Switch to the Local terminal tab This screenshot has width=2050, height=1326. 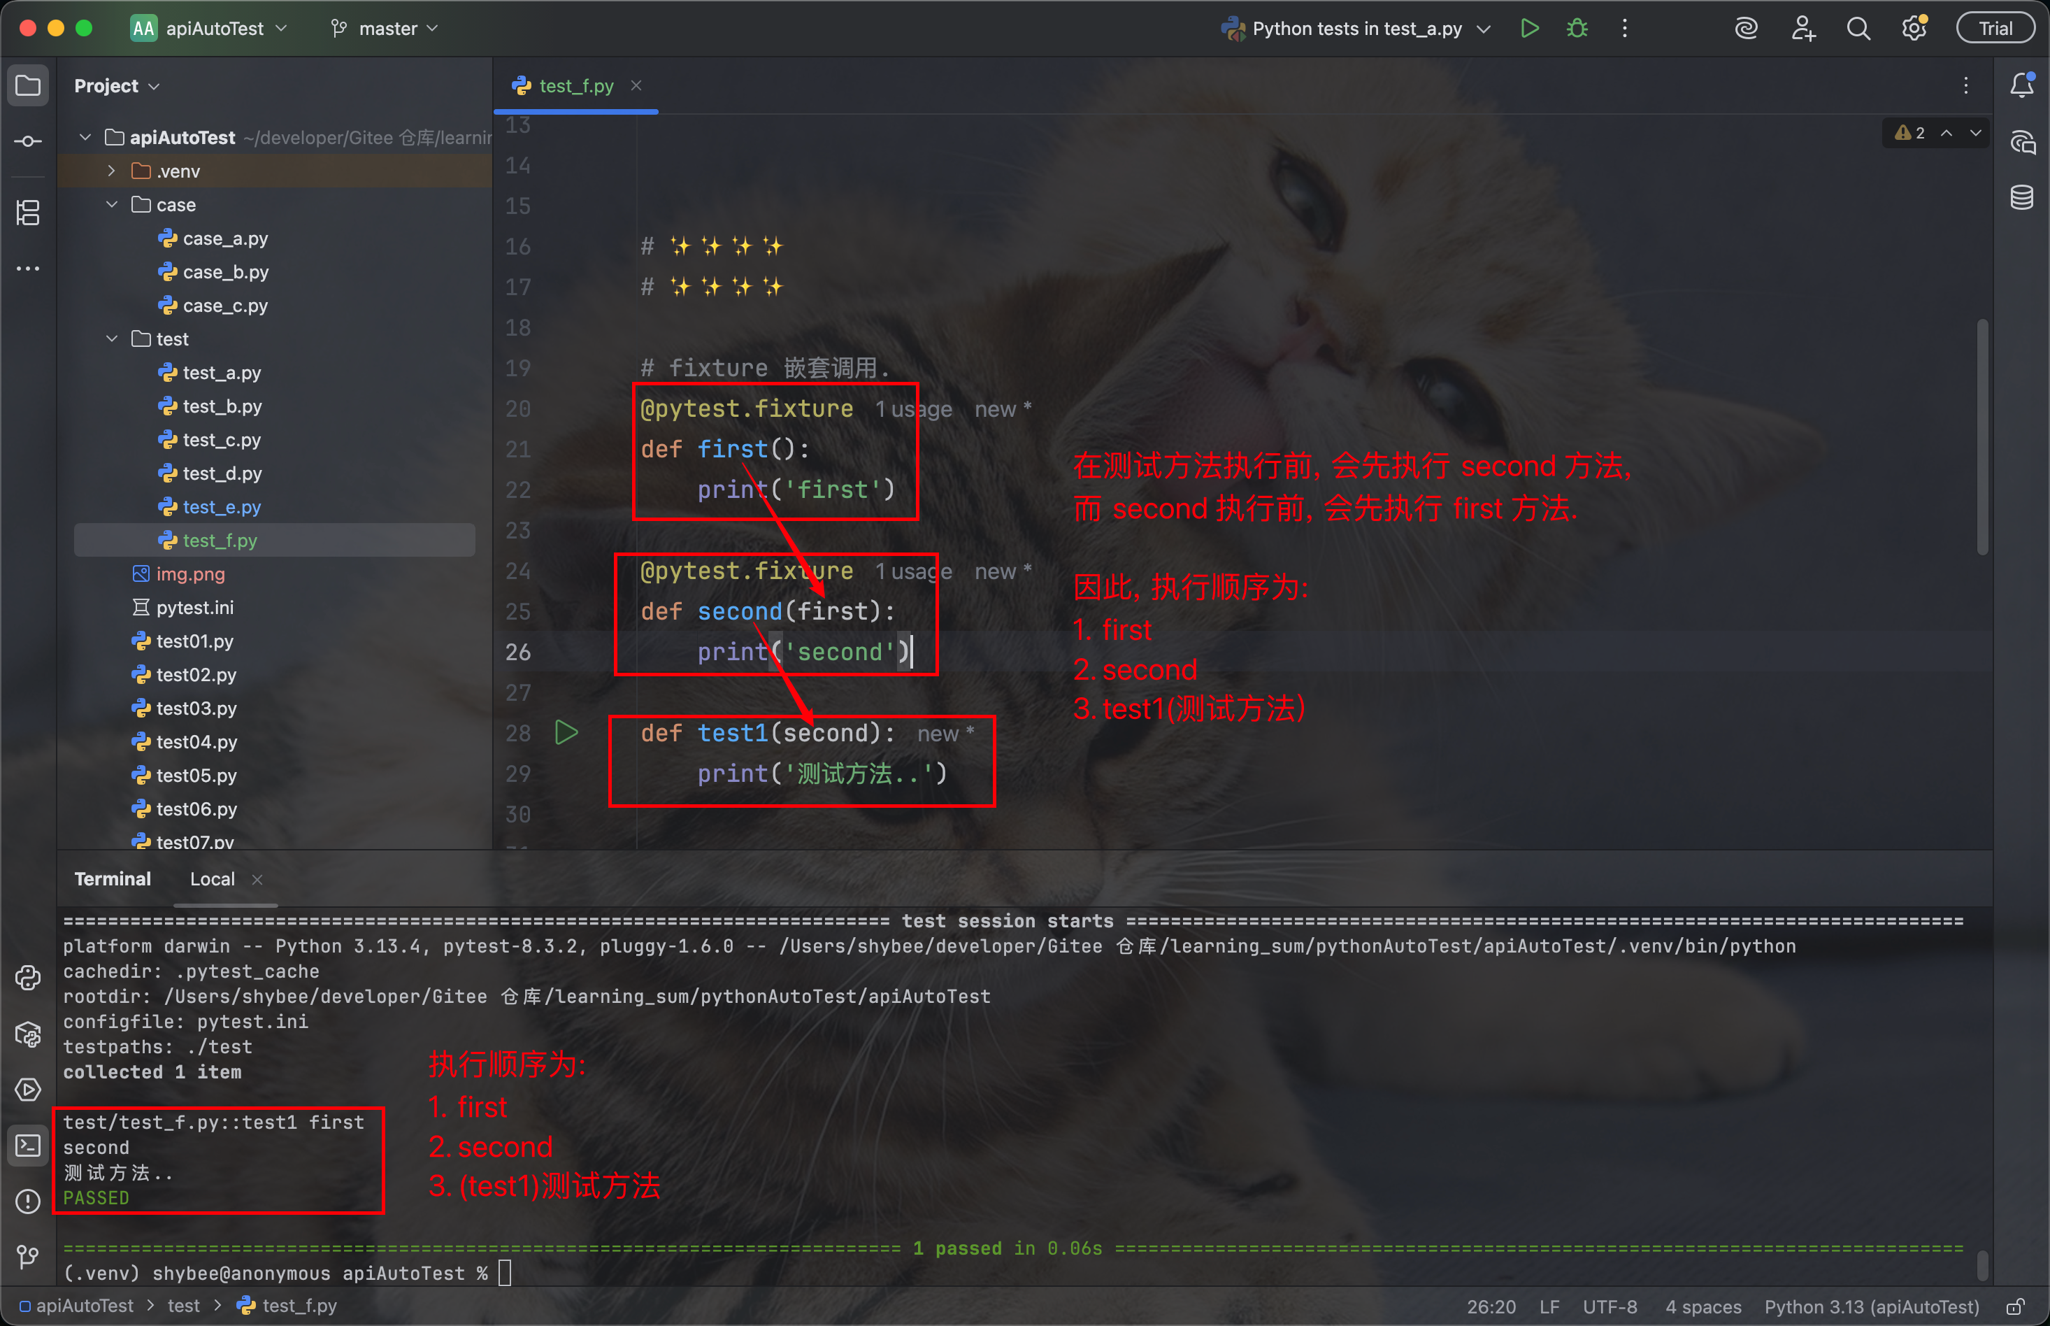[x=212, y=879]
